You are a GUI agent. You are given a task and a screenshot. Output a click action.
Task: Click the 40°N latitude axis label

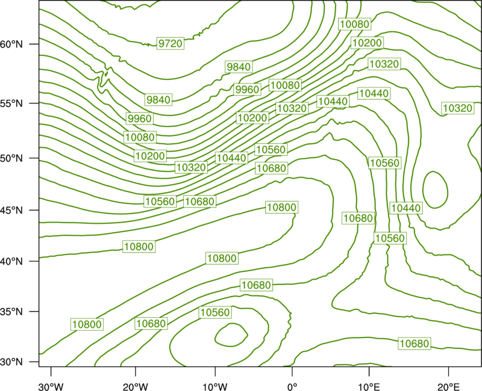click(x=11, y=261)
